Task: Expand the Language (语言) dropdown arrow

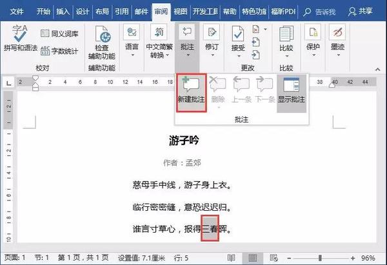Action: pyautogui.click(x=132, y=55)
